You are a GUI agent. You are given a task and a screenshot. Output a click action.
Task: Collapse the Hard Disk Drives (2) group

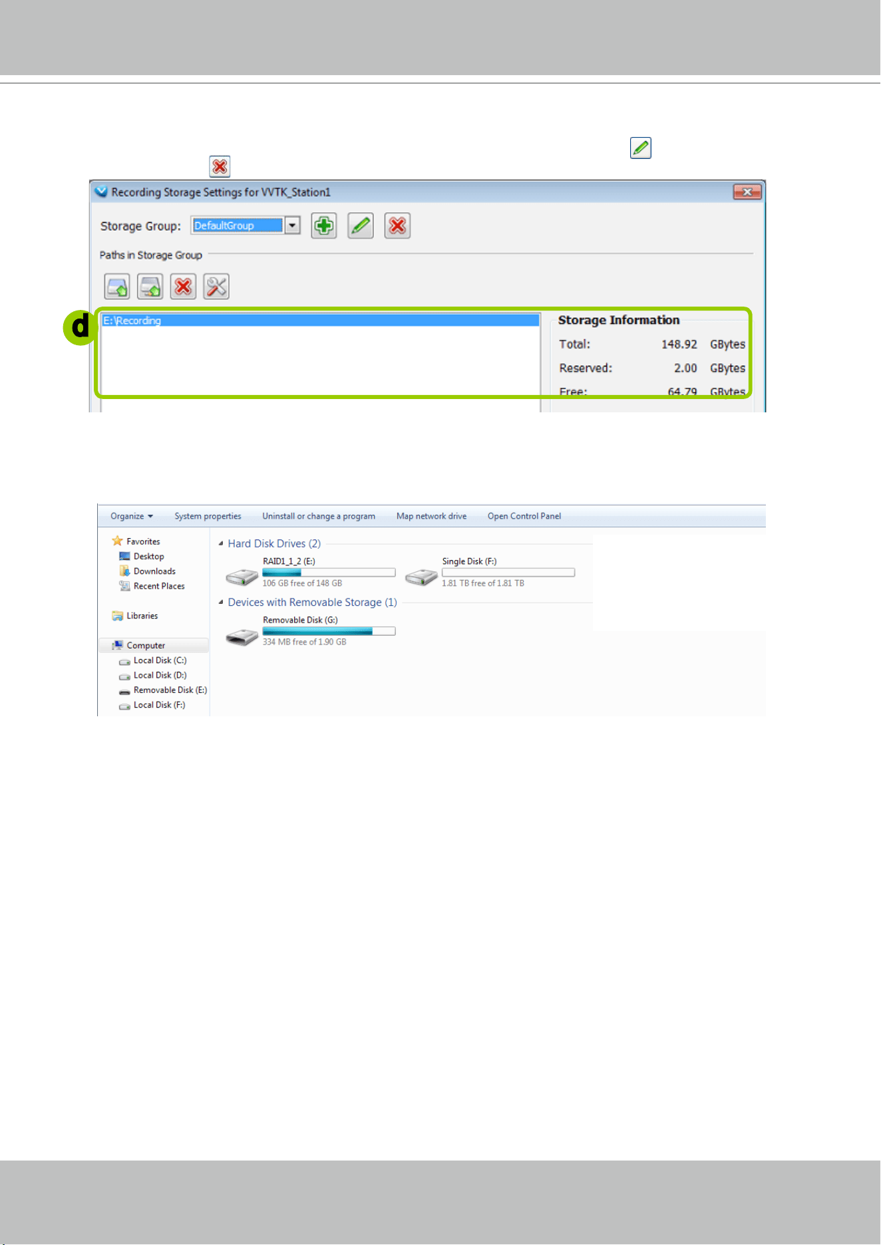[221, 543]
